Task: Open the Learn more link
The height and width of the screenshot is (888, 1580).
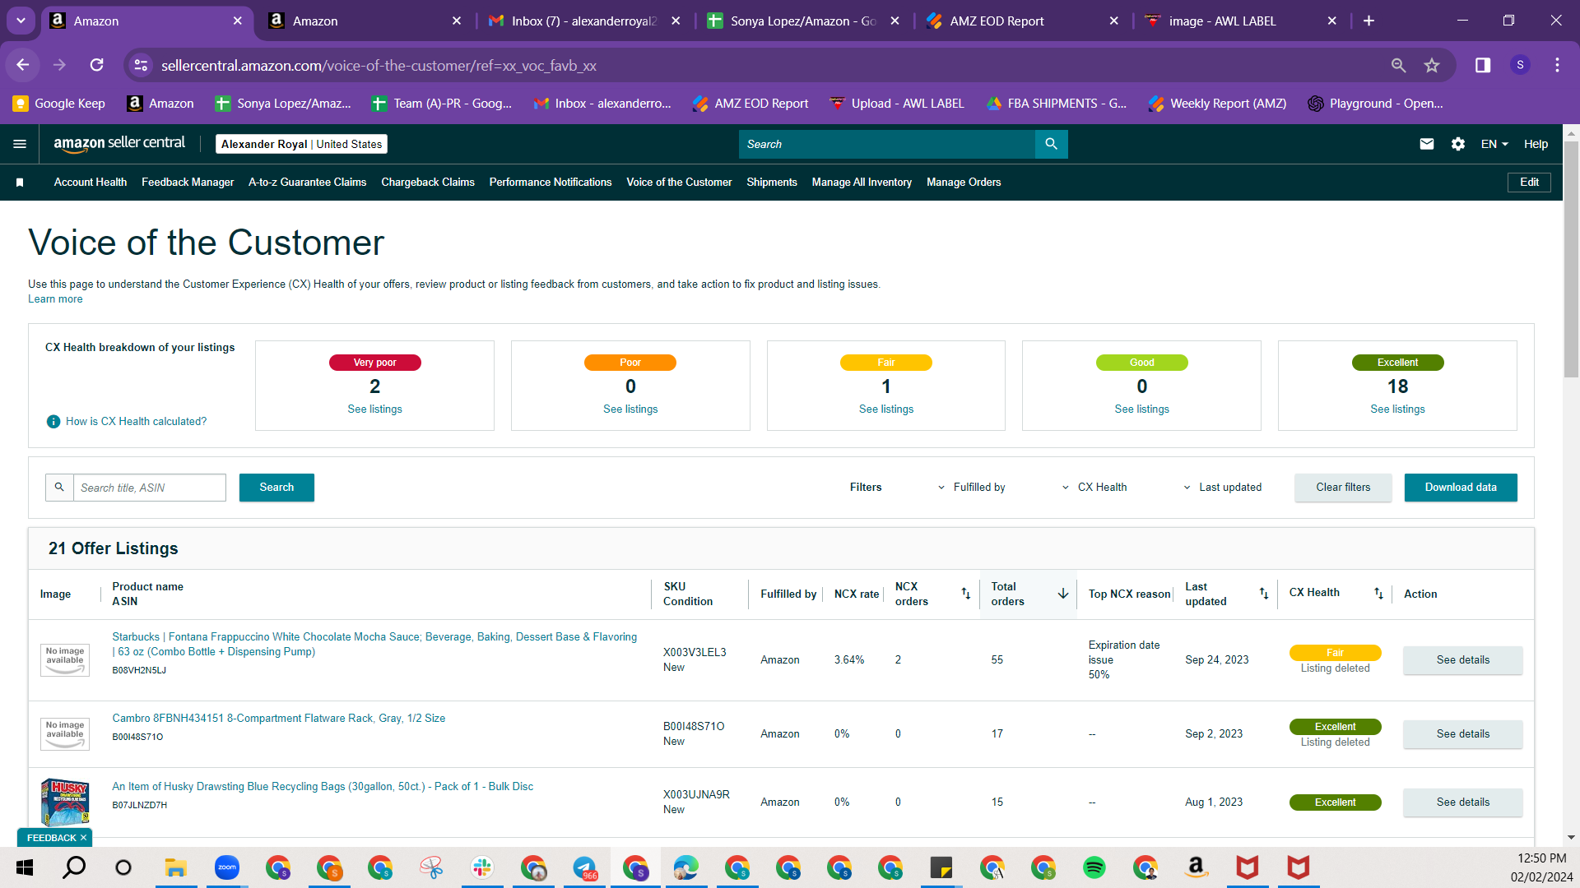Action: (x=55, y=299)
